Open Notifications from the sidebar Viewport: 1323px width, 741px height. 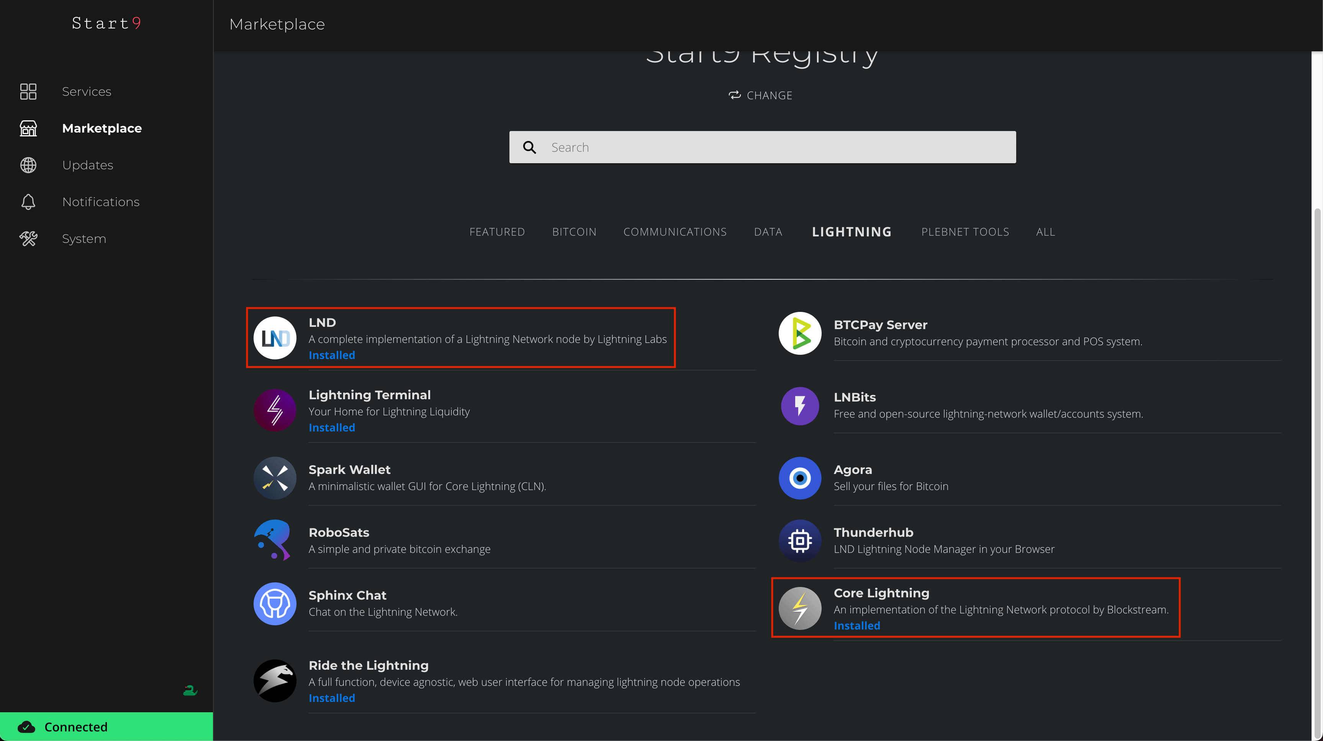[101, 202]
